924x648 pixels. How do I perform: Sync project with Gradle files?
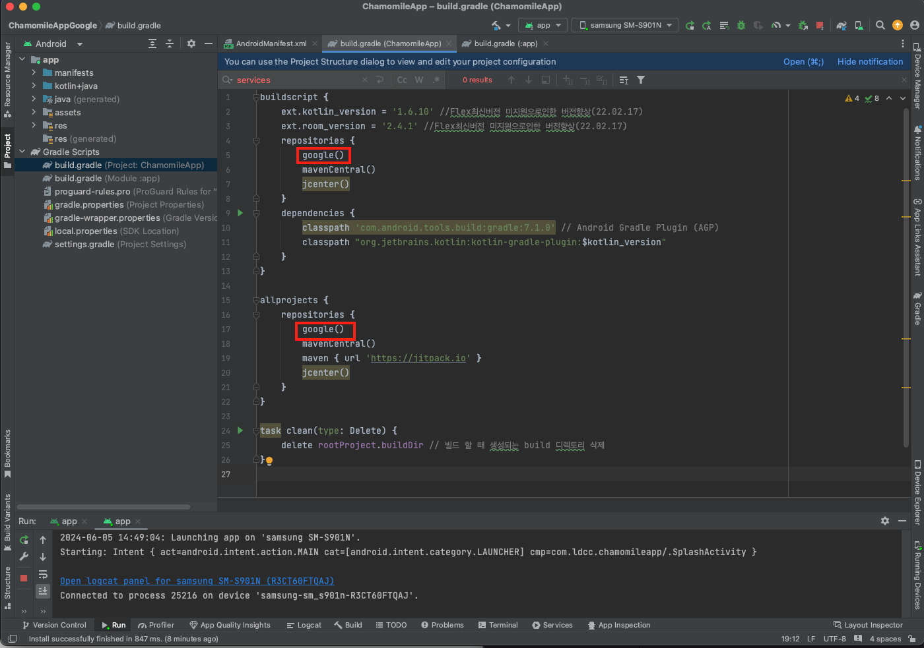point(841,25)
